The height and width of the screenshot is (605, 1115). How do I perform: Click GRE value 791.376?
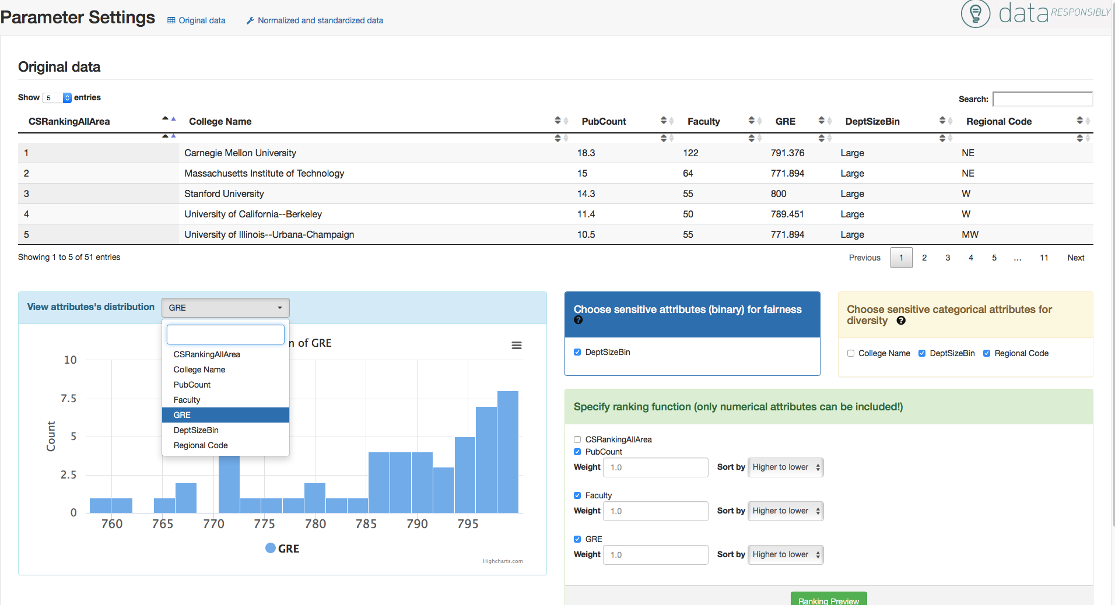point(787,153)
